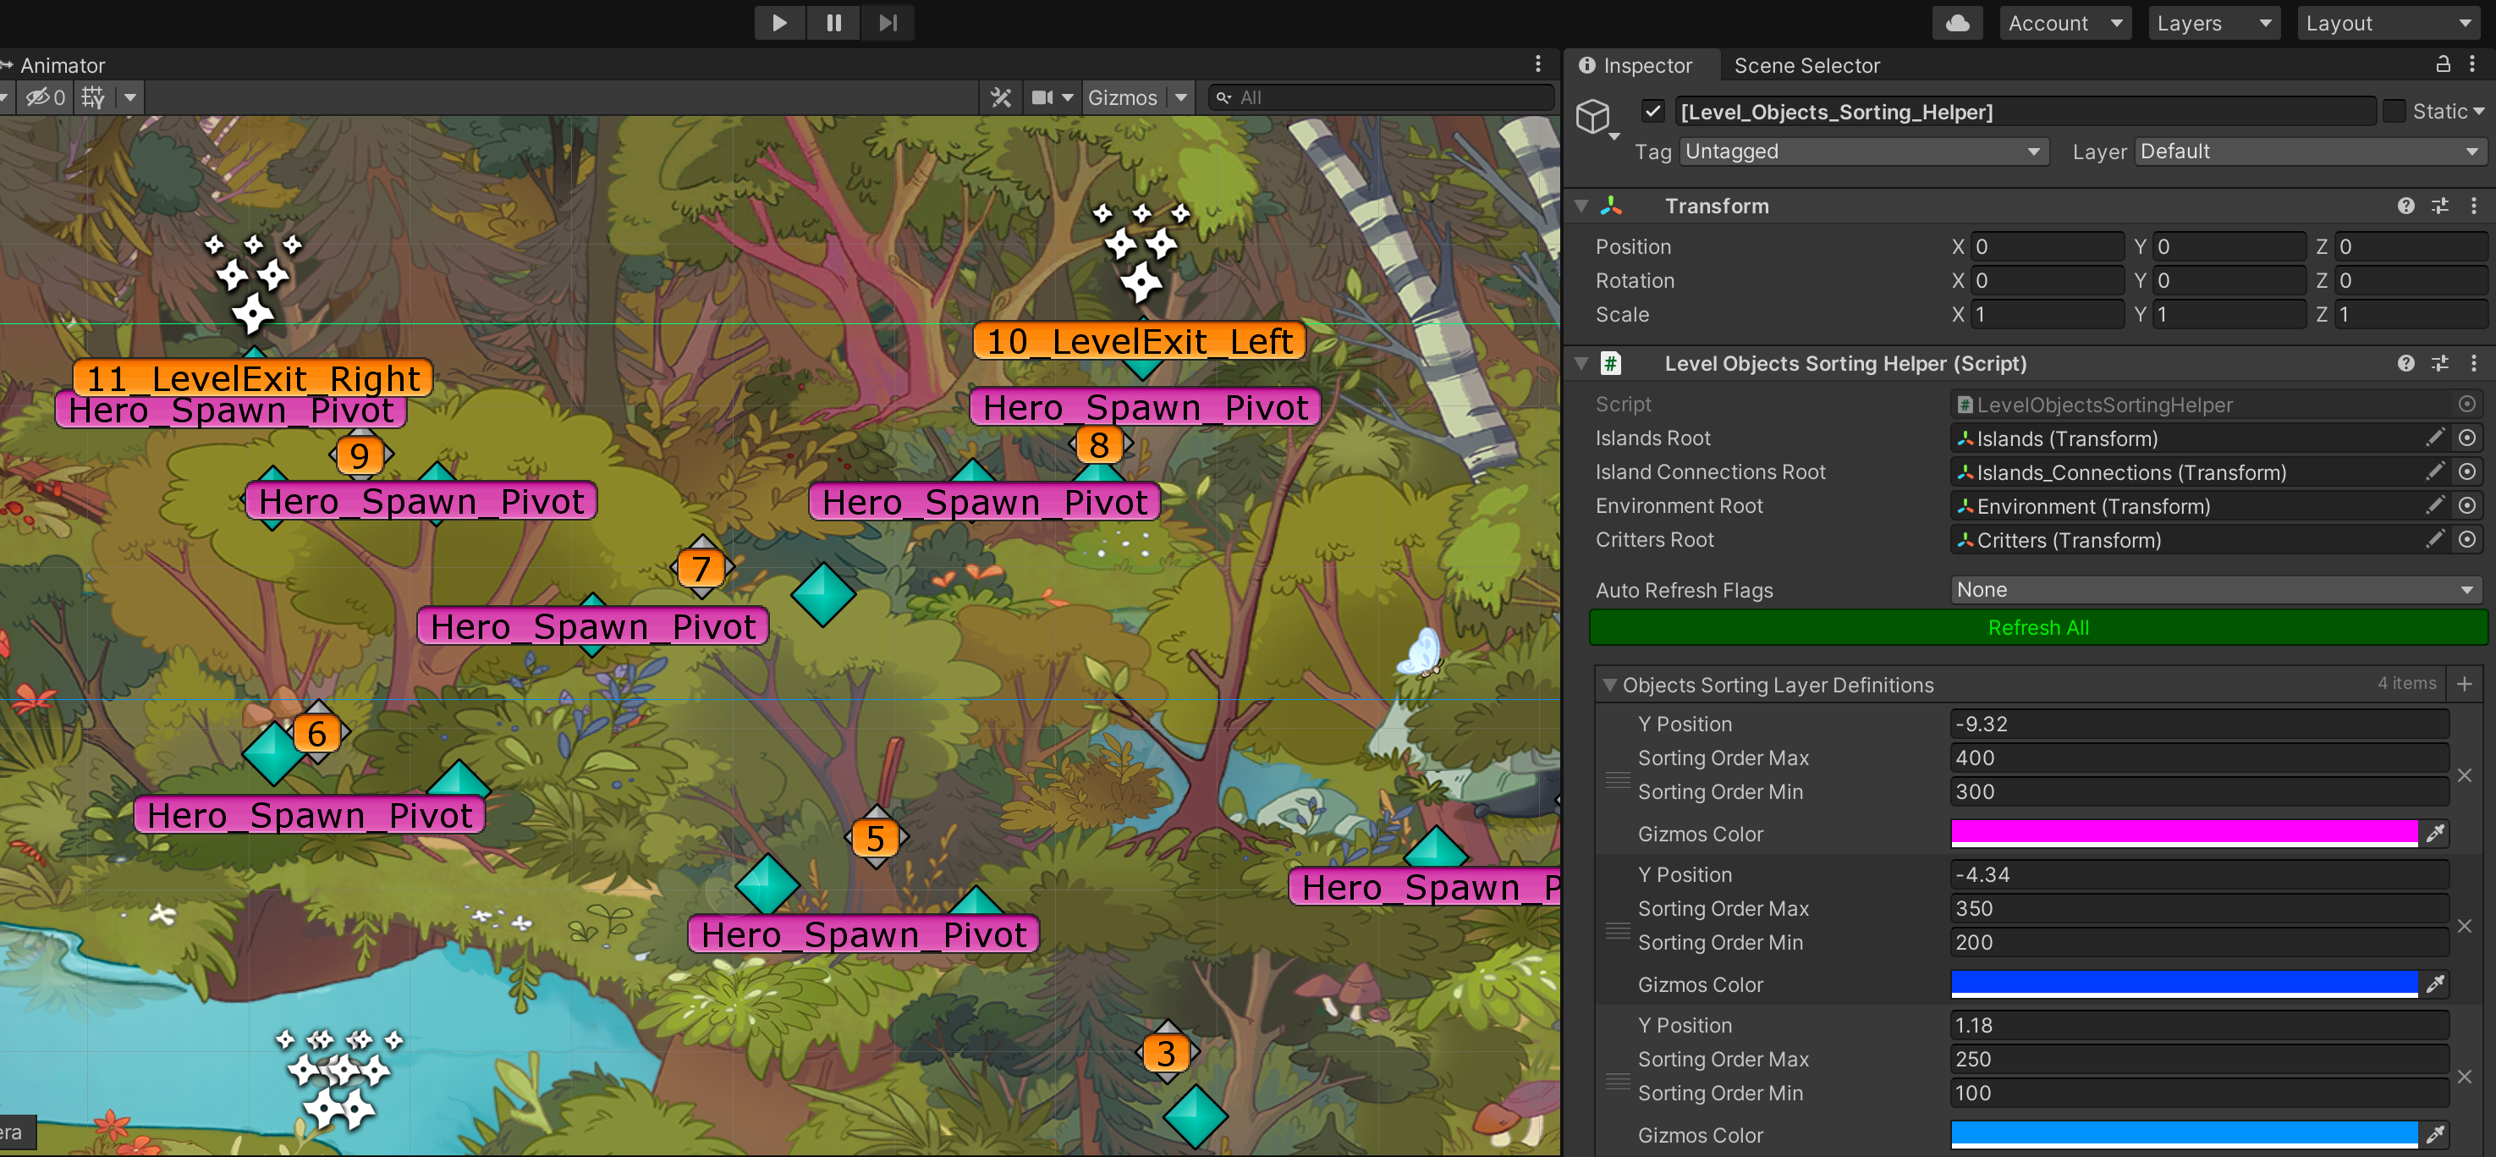This screenshot has height=1157, width=2496.
Task: Open script component three-dot menu
Action: (x=2474, y=363)
